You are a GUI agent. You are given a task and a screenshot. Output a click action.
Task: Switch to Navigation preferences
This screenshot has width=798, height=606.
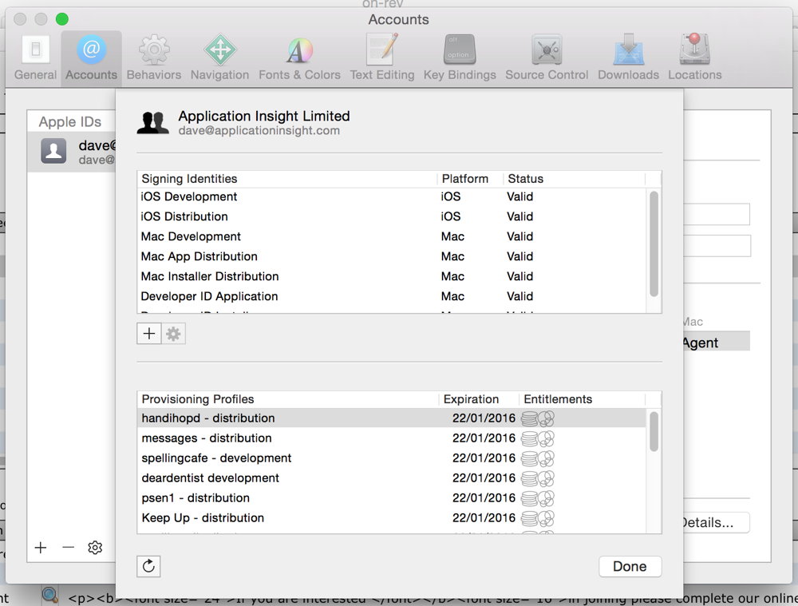pyautogui.click(x=219, y=57)
